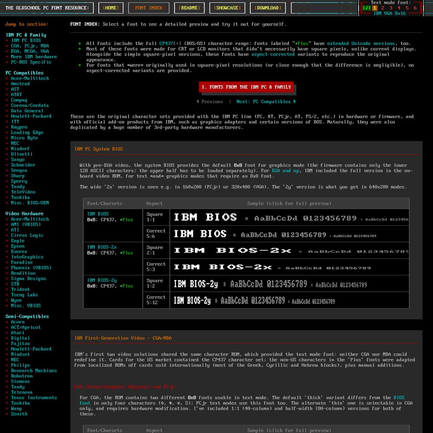Switch text mode font to option 4
433x433 pixels.
[x=399, y=8]
